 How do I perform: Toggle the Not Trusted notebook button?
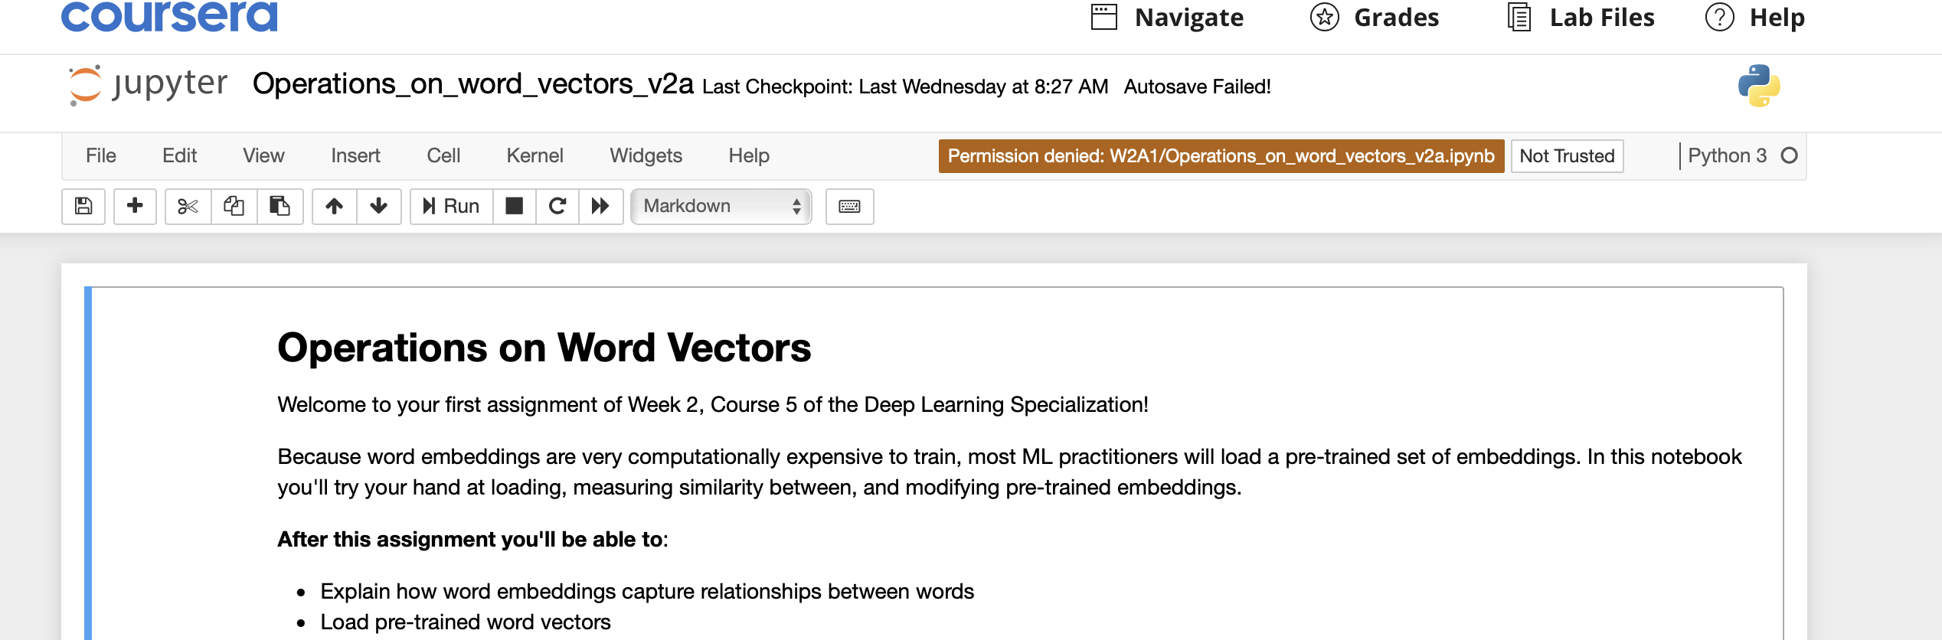1567,156
